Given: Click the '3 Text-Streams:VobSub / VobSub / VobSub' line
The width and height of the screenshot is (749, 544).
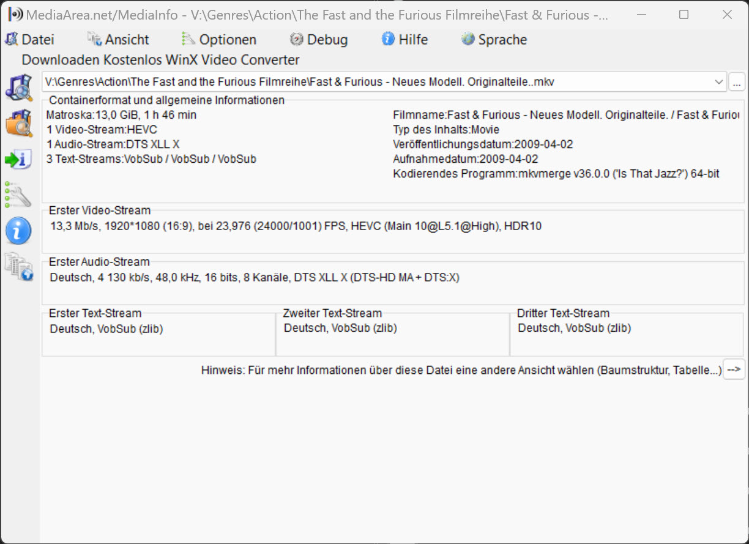Looking at the screenshot, I should click(151, 159).
